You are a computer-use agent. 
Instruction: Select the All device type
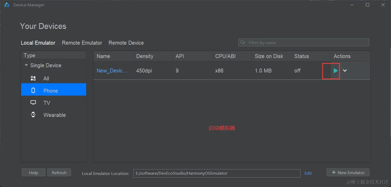tap(54, 79)
